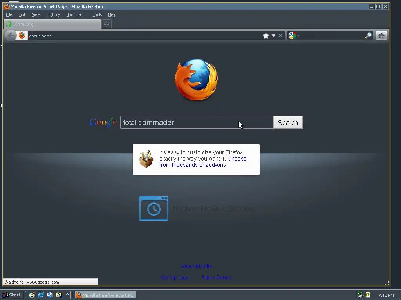The width and height of the screenshot is (401, 300).
Task: Maximize the Firefox window
Action: [x=378, y=7]
